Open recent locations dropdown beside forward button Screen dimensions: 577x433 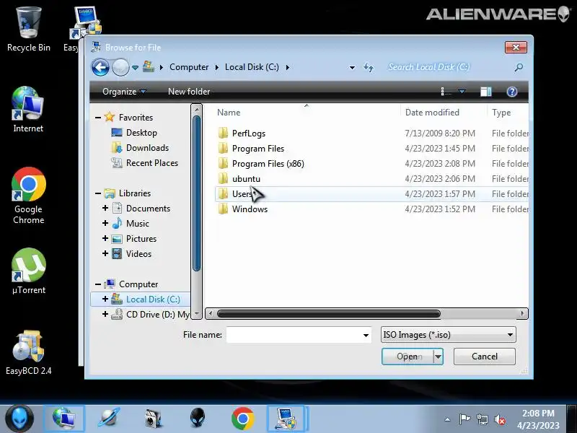click(x=135, y=68)
